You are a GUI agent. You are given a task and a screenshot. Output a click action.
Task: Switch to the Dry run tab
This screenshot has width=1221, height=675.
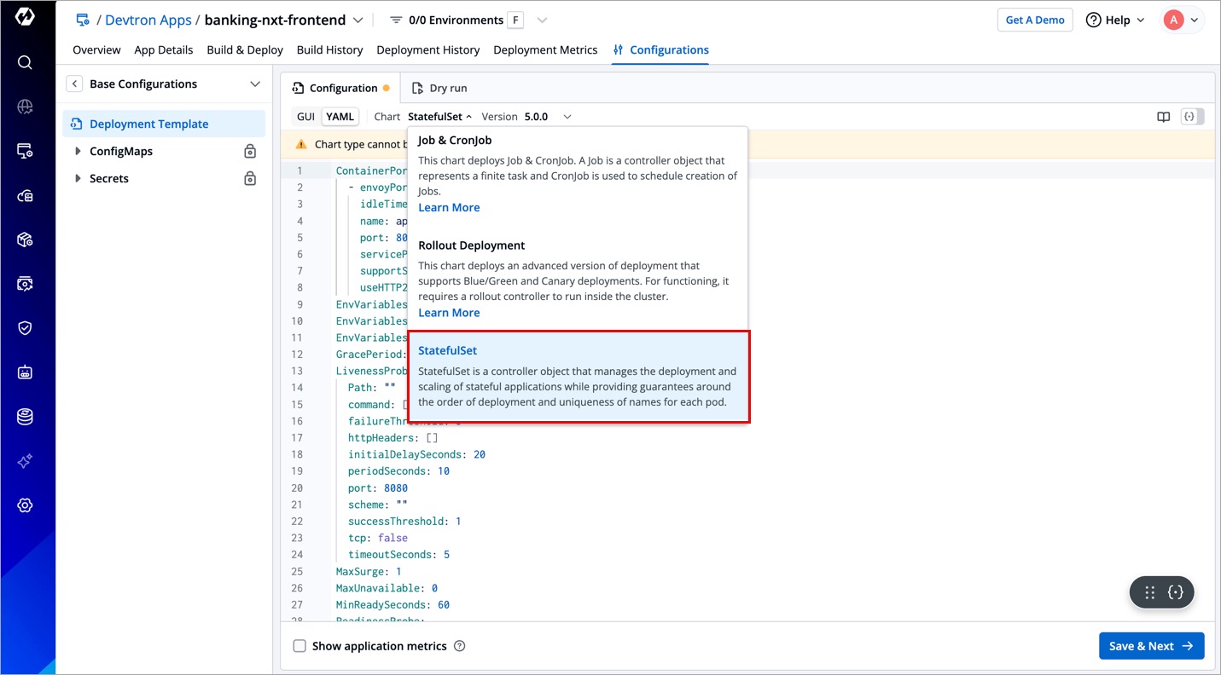click(439, 88)
